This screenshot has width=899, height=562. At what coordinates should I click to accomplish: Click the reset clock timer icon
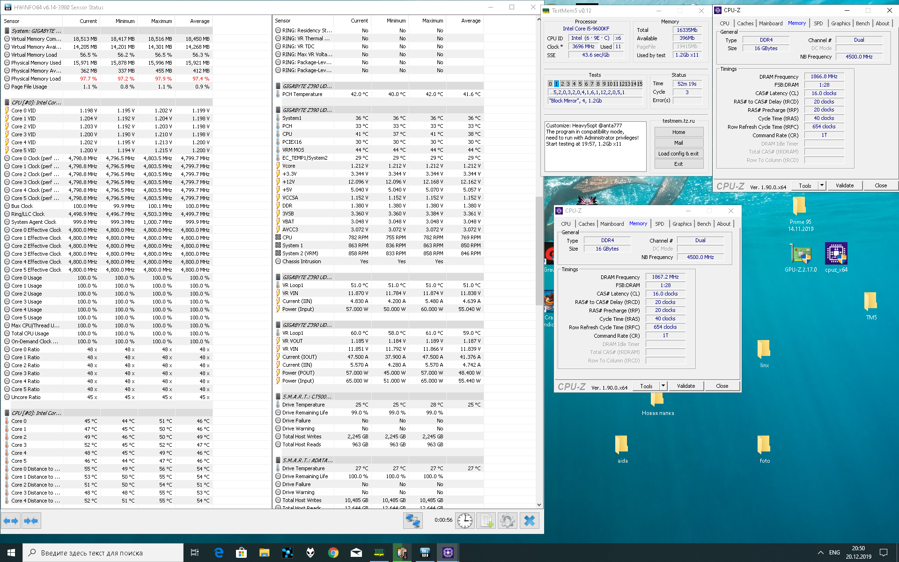coord(464,521)
